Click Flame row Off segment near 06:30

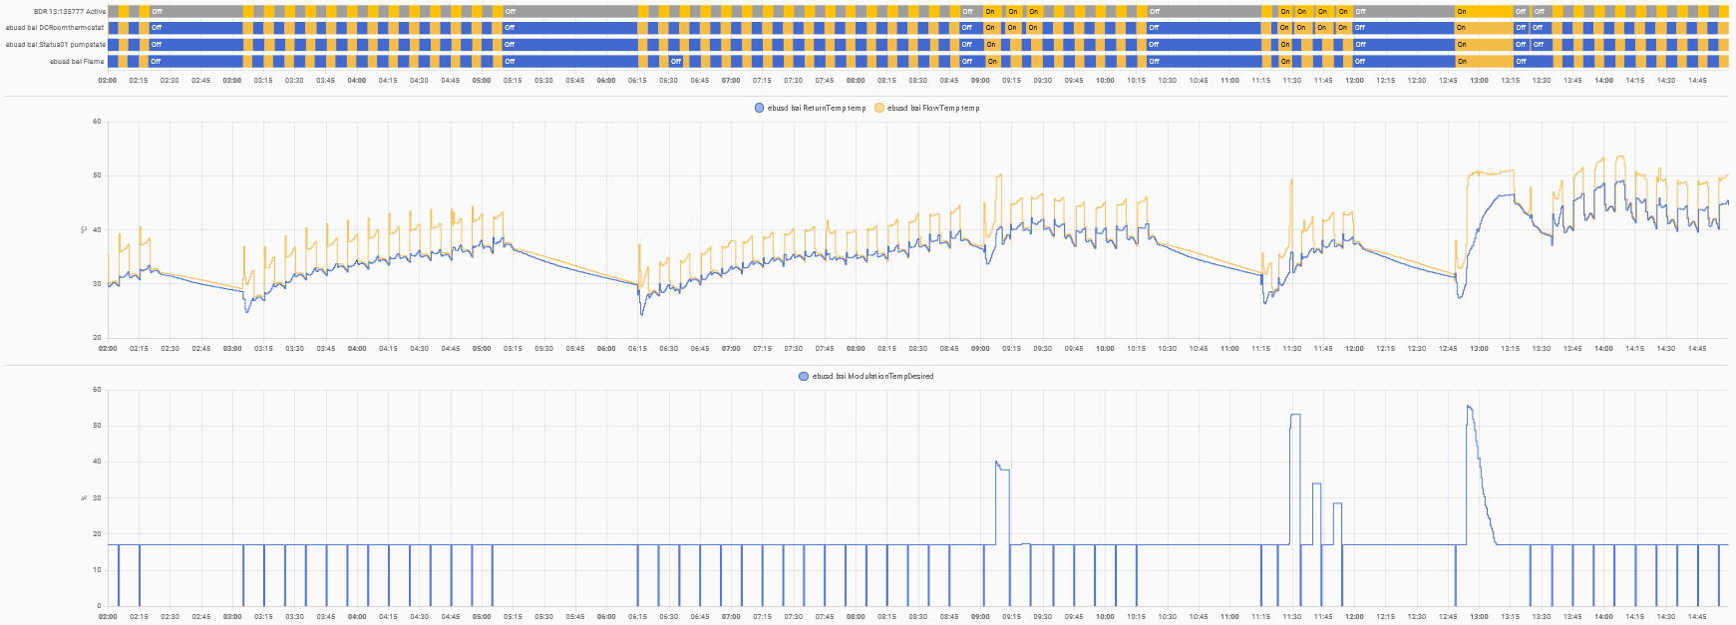pos(676,62)
